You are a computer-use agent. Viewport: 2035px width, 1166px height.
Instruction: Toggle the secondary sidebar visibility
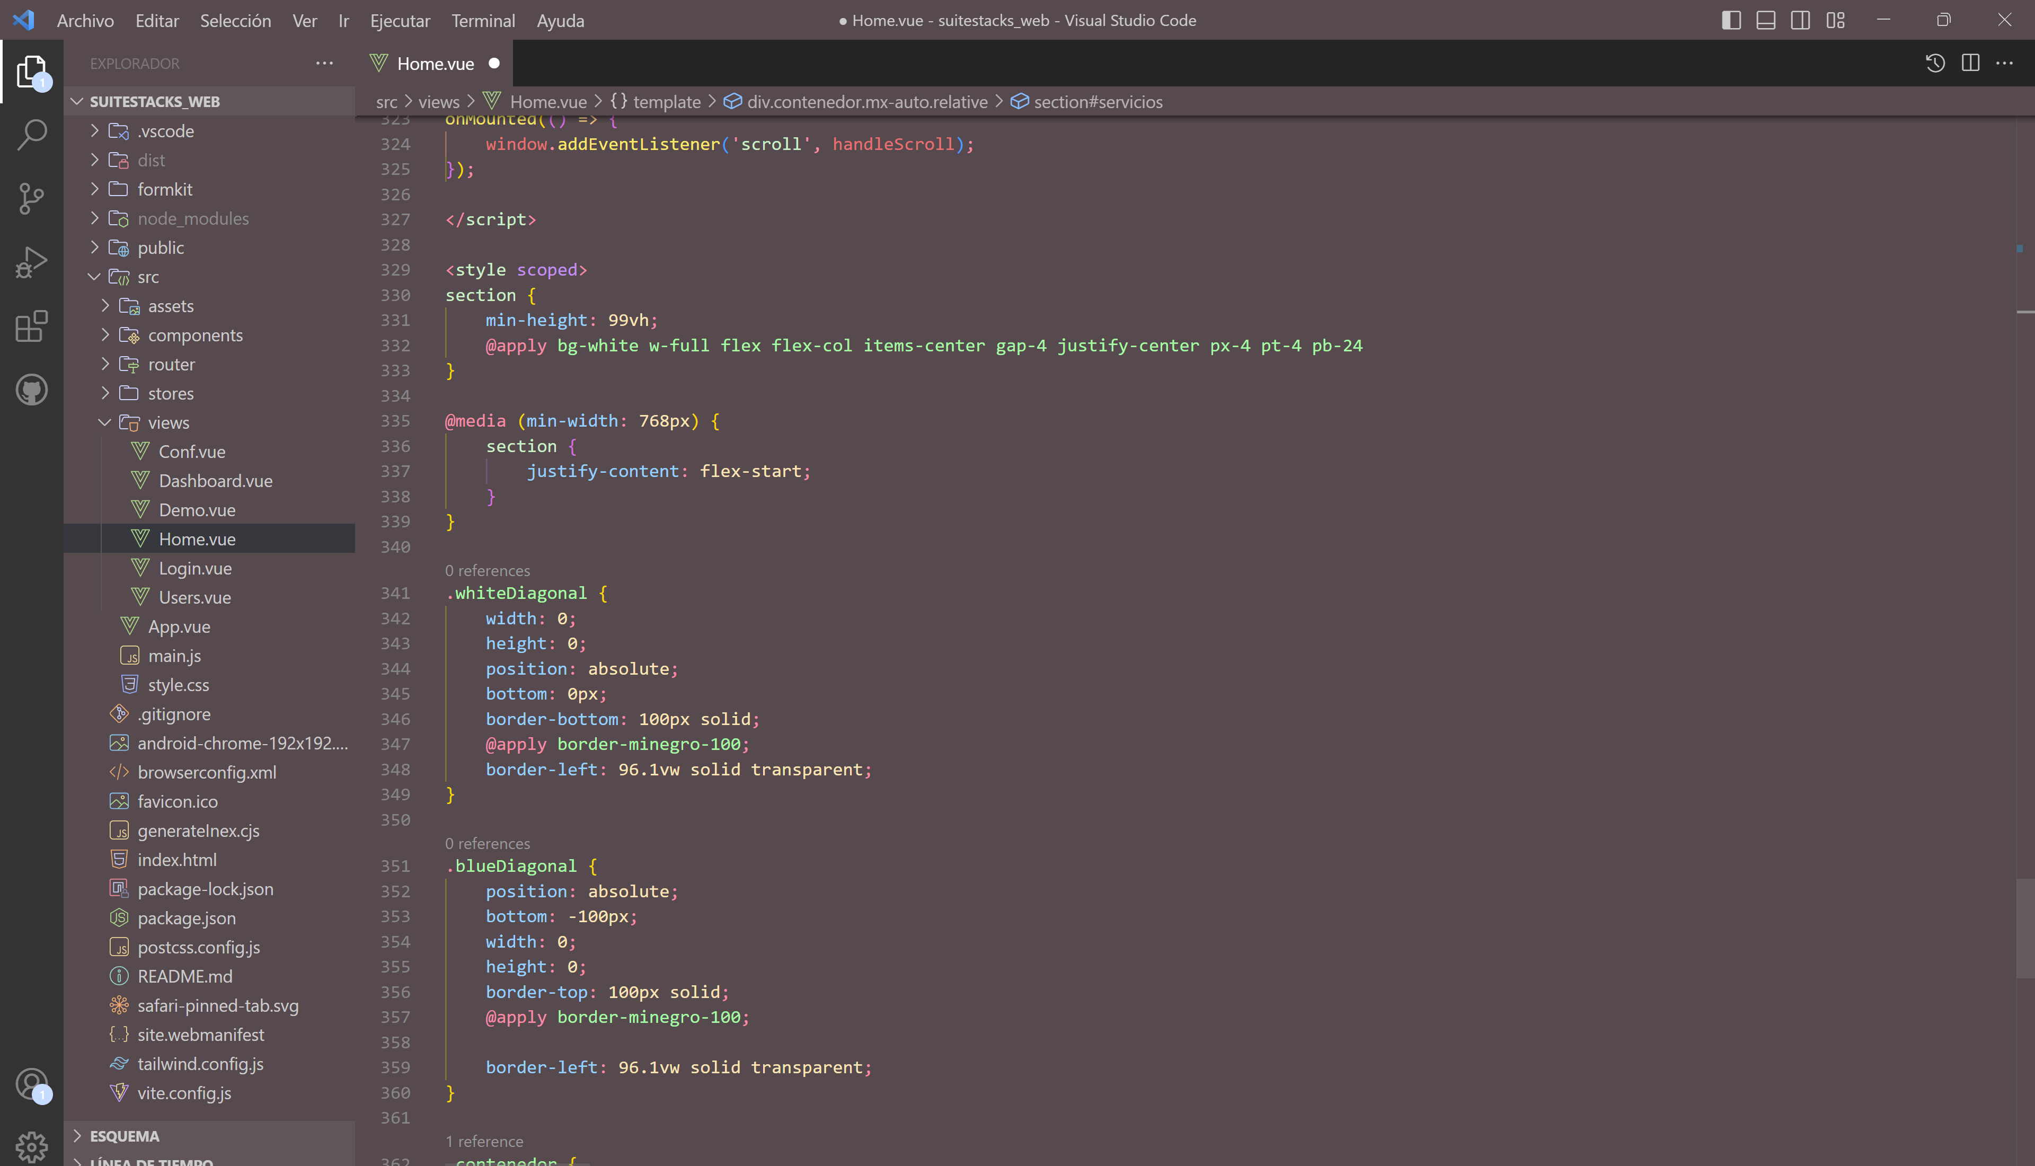(1800, 20)
